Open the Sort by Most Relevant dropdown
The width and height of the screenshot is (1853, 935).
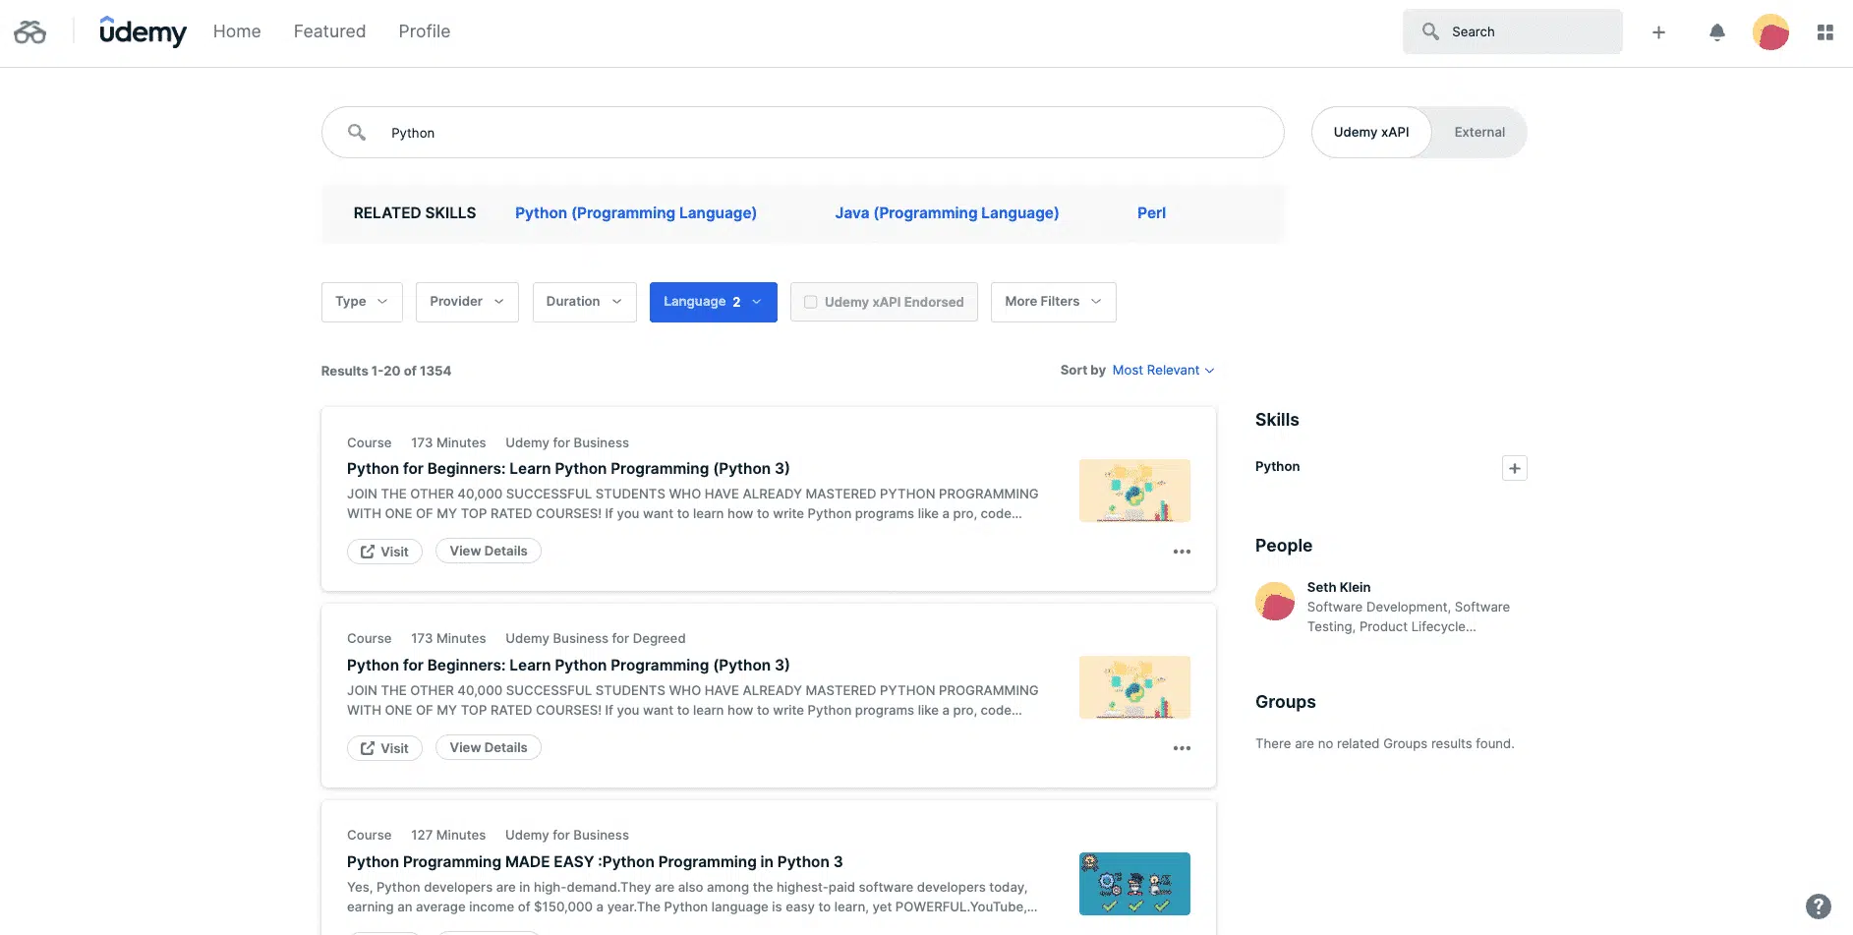[1163, 371]
